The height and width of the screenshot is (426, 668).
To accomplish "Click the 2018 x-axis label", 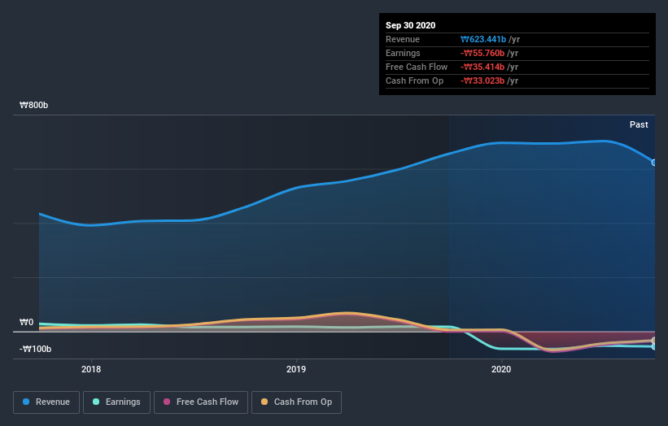I will tap(91, 369).
